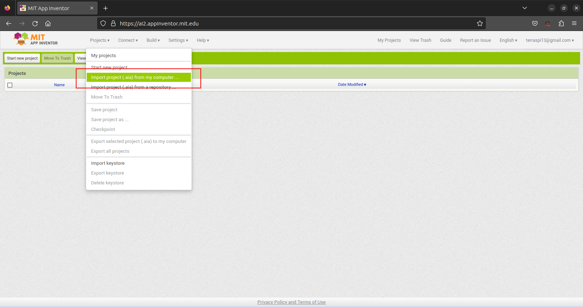Bookmark this page with the star icon
Screen dimensions: 583x307
[x=480, y=24]
